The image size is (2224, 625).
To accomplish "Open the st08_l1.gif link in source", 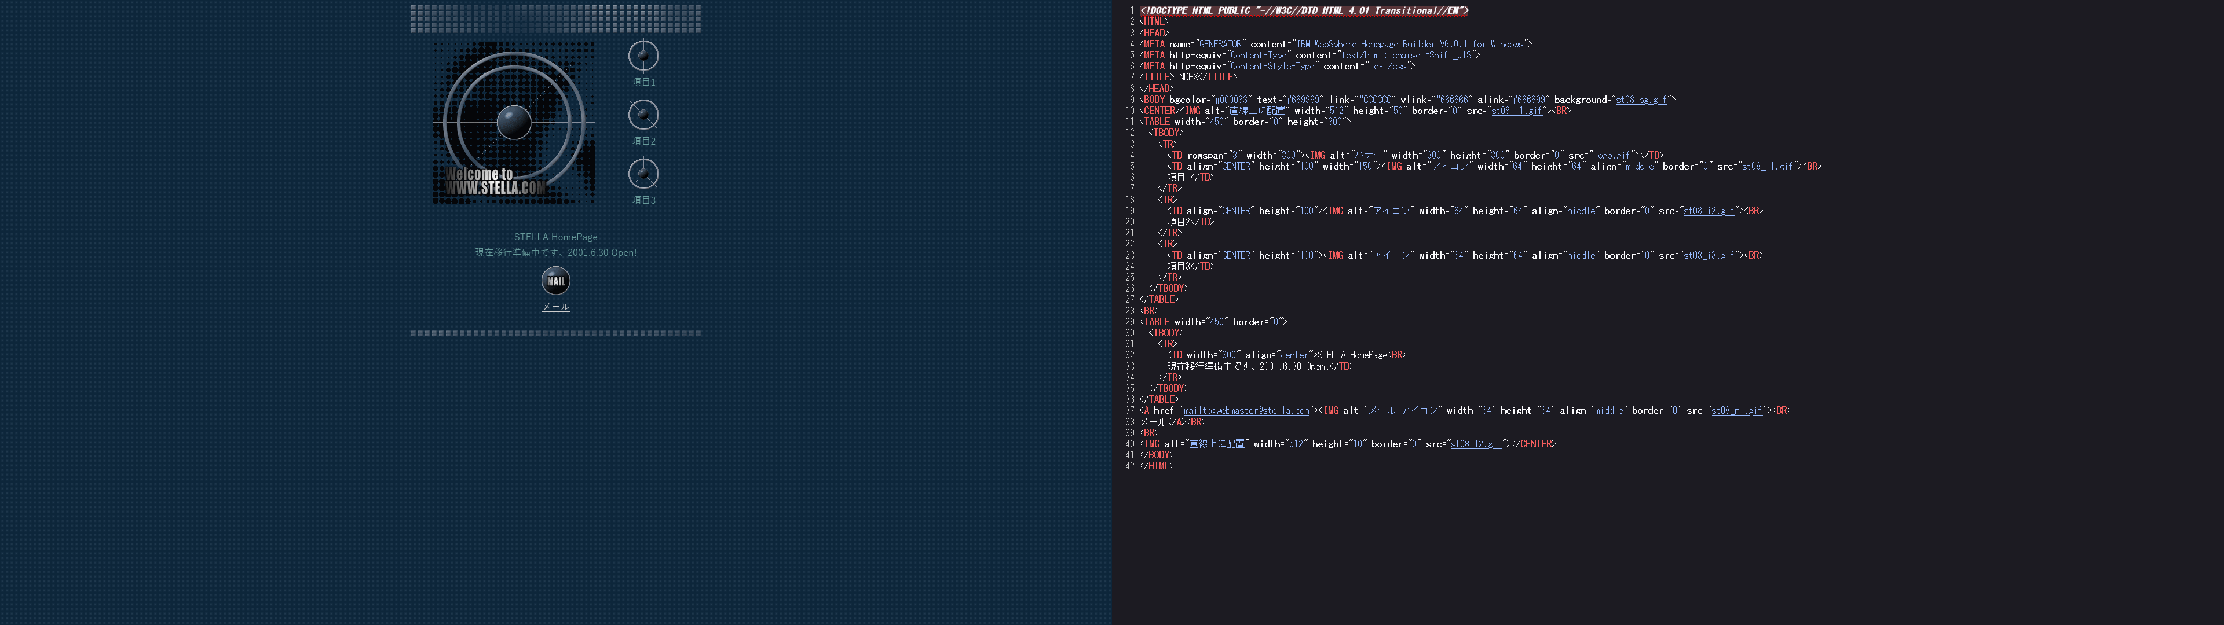I will click(1517, 111).
